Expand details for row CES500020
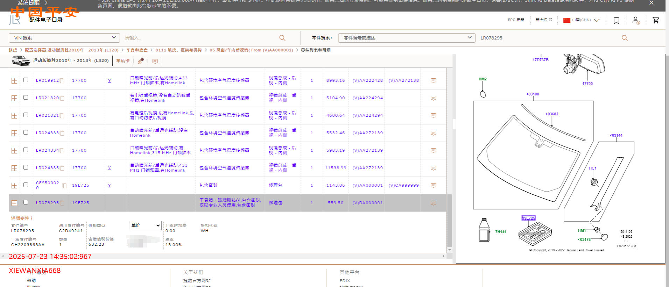This screenshot has height=287, width=669. pos(14,186)
